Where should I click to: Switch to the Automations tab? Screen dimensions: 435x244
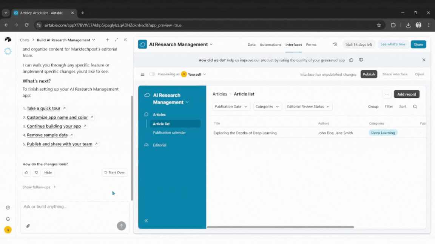(x=270, y=44)
